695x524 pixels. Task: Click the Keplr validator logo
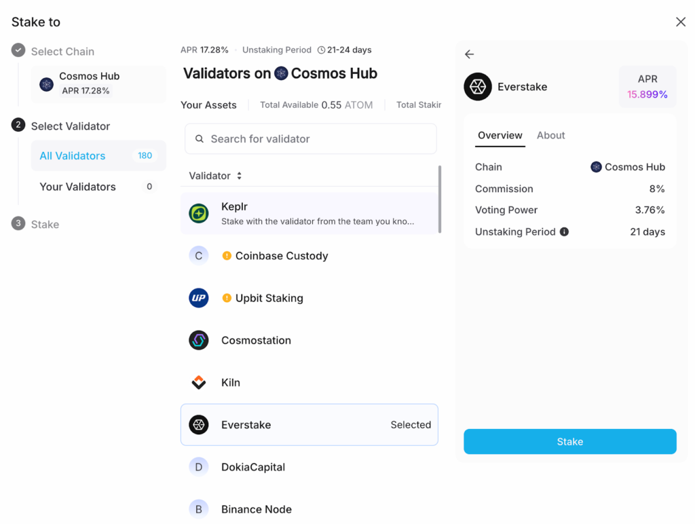pyautogui.click(x=199, y=213)
